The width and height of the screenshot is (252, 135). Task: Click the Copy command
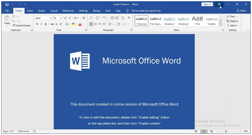(16, 21)
